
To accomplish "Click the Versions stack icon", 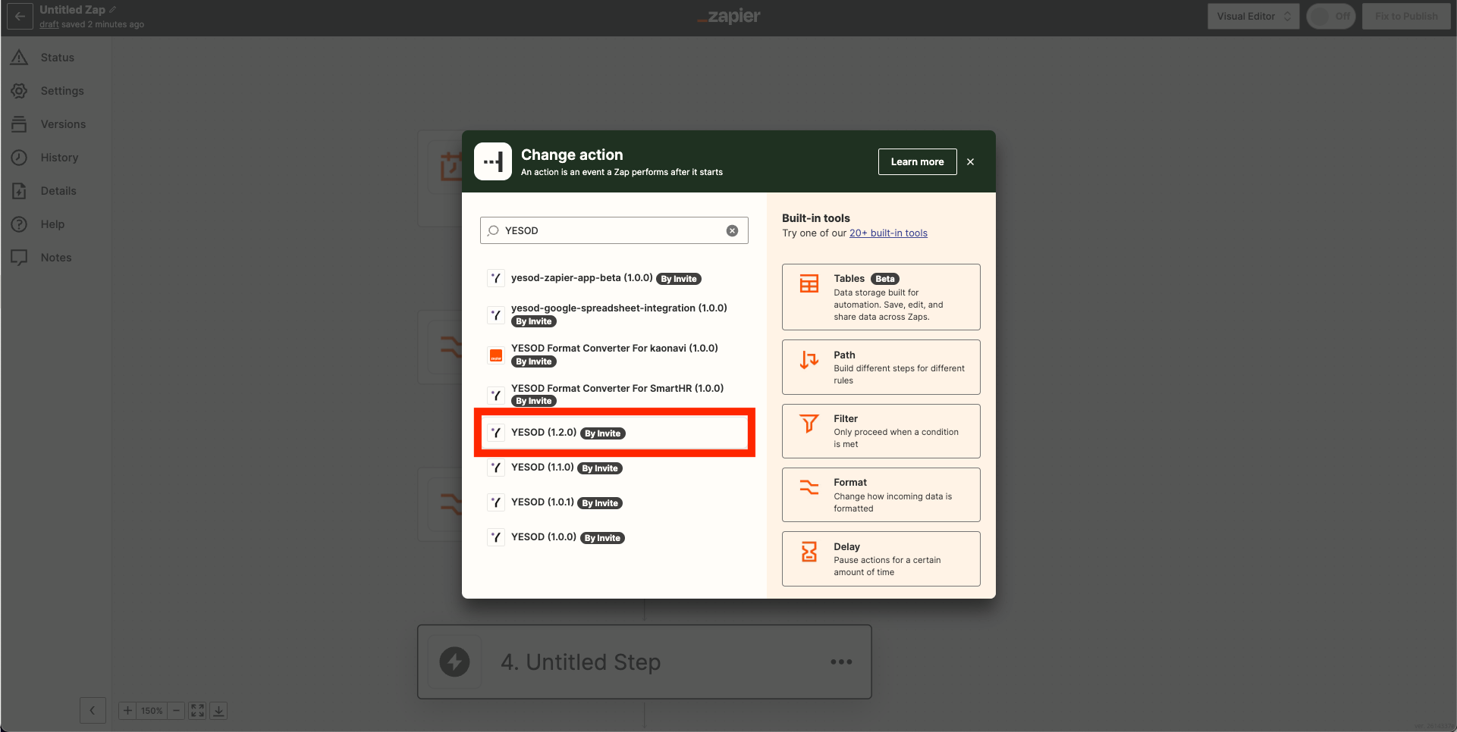I will (20, 124).
